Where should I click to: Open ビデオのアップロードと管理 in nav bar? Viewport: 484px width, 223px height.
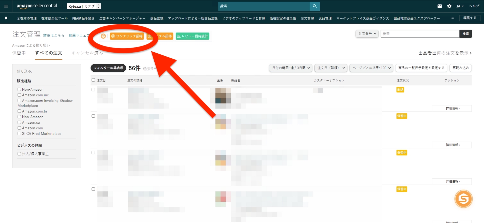[x=244, y=18]
